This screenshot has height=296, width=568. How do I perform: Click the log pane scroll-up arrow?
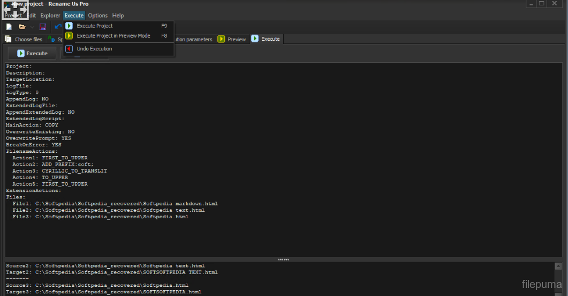(x=558, y=267)
